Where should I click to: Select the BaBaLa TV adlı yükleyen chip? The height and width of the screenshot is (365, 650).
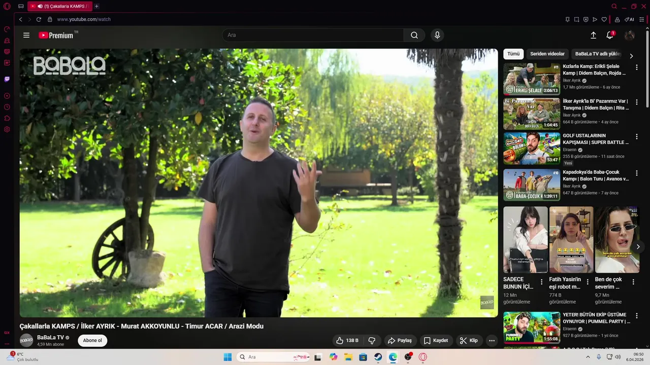(598, 54)
